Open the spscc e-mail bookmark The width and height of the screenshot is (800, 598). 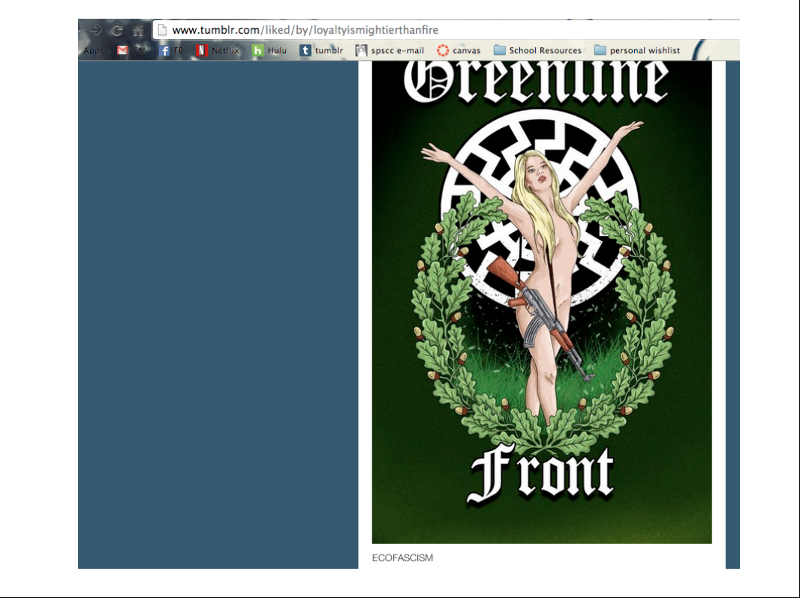coord(389,50)
